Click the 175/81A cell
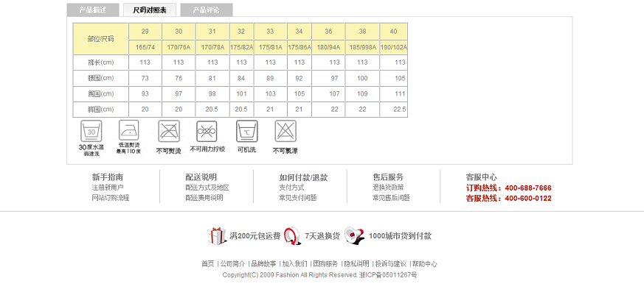The height and width of the screenshot is (292, 644). click(270, 48)
